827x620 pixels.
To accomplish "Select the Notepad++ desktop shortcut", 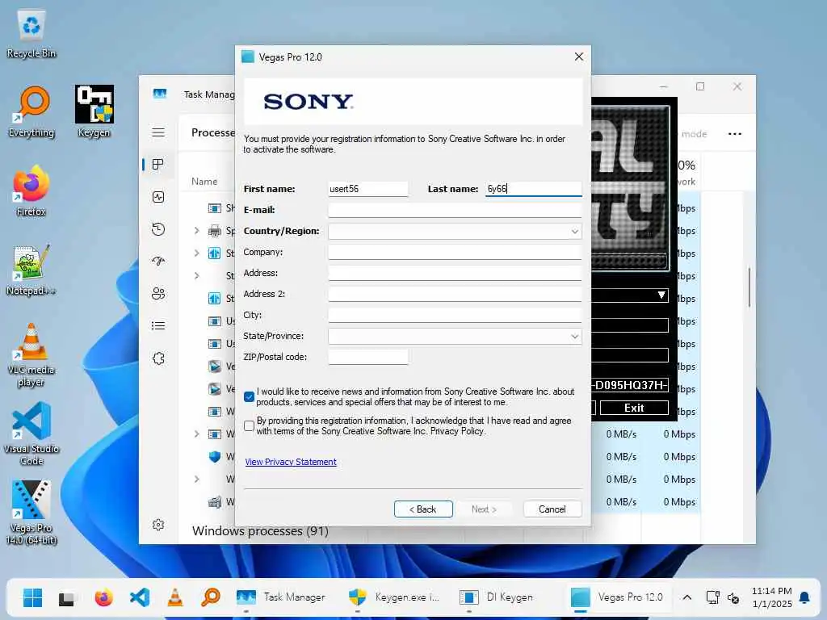I will (x=31, y=270).
